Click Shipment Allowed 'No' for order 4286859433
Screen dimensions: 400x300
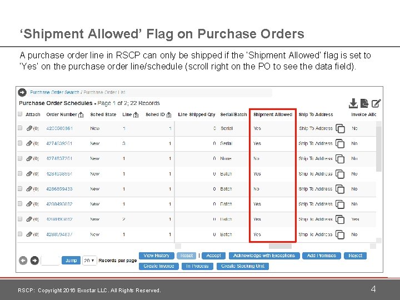256,189
